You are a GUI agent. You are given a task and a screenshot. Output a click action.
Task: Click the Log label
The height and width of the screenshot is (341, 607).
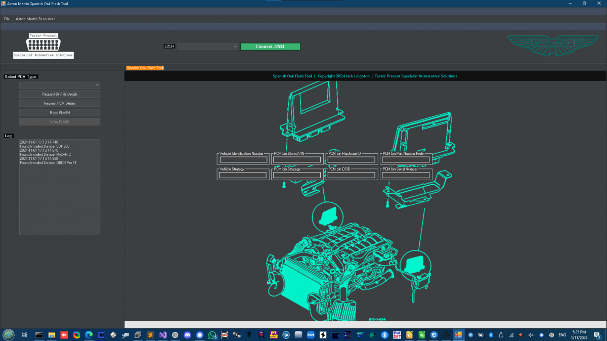pyautogui.click(x=9, y=136)
